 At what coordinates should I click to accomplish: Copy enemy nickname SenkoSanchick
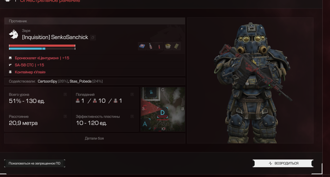pos(93,38)
